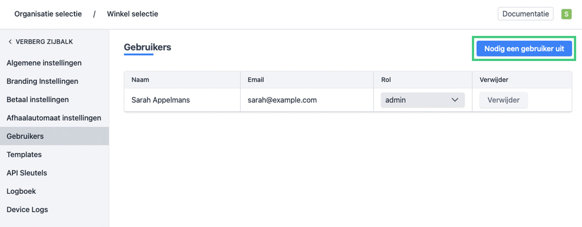This screenshot has height=227, width=582.
Task: Open Afhaalautomaat instellingen page
Action: tap(54, 118)
